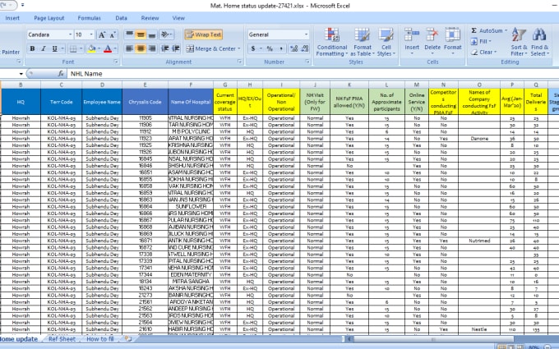559x349 pixels.
Task: Toggle Middle Align vertical alignment
Action: point(141,34)
